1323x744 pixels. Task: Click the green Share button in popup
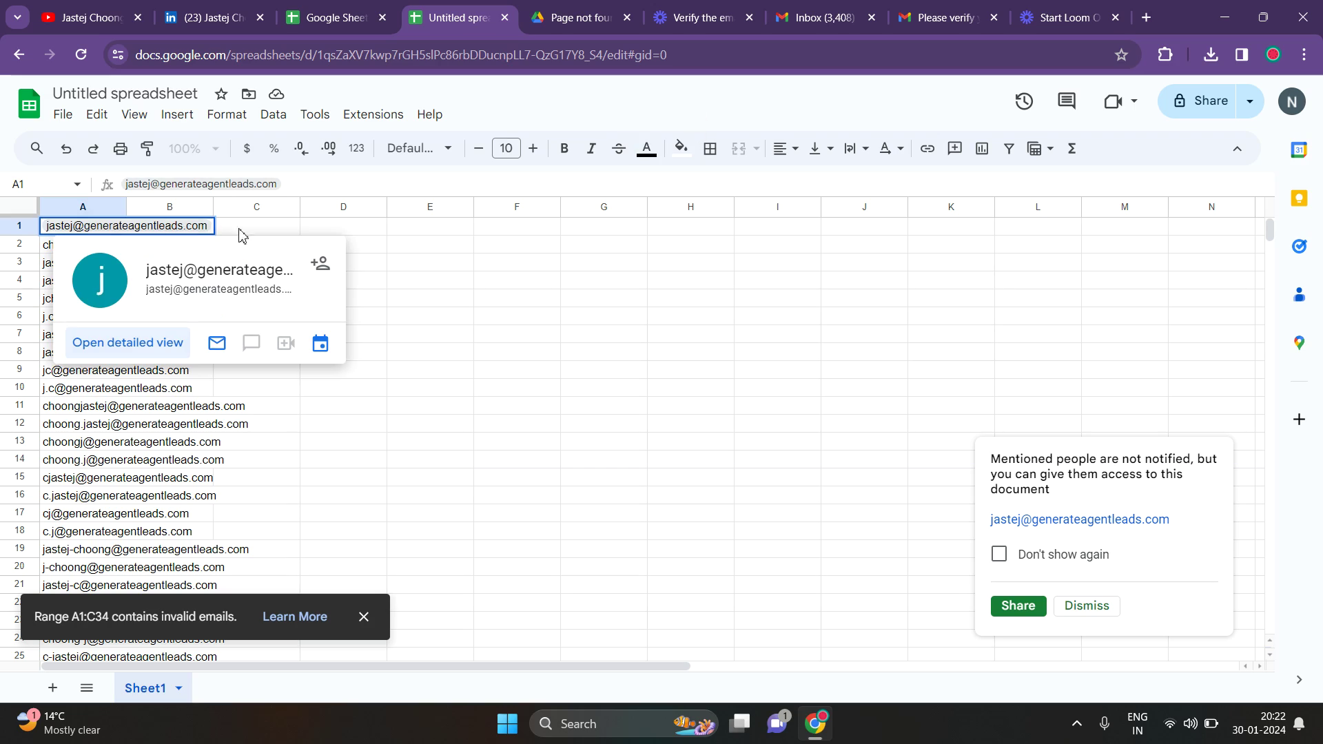click(x=1018, y=606)
